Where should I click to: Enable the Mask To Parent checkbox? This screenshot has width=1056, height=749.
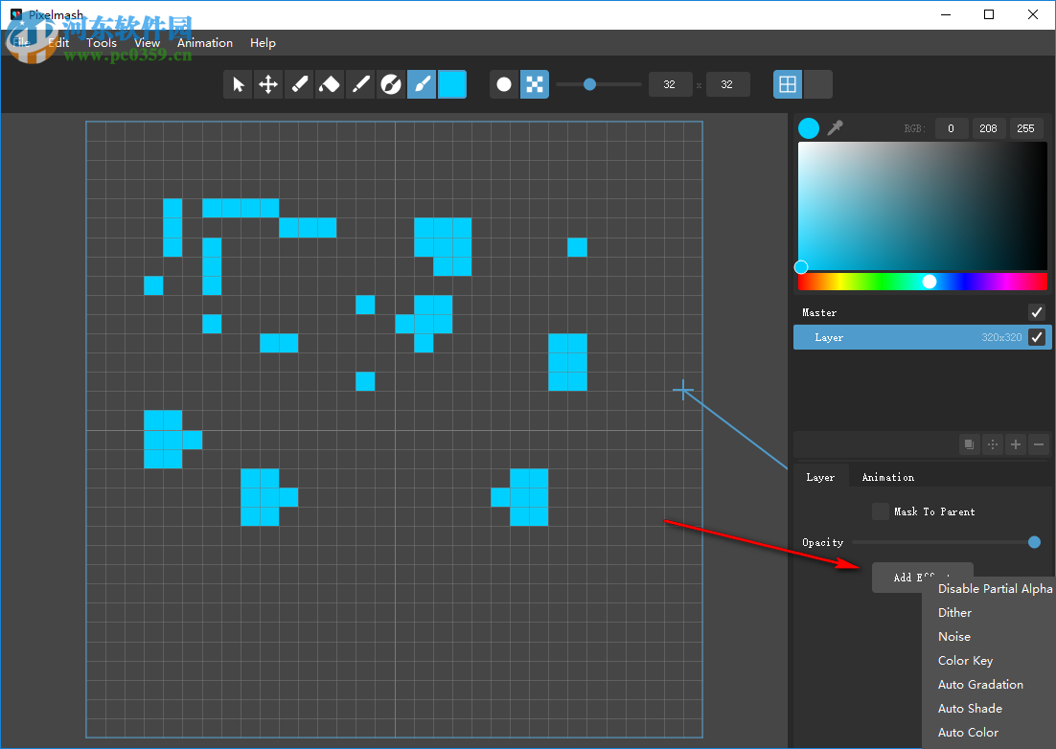[880, 511]
